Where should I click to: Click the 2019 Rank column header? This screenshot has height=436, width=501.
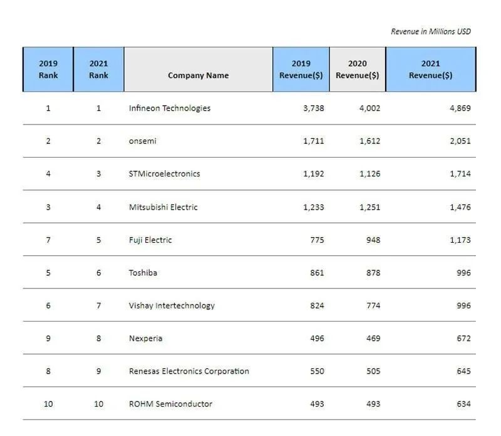click(48, 69)
